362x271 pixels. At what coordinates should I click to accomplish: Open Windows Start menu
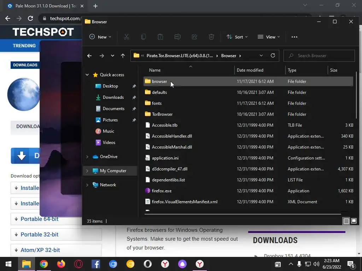point(8,264)
